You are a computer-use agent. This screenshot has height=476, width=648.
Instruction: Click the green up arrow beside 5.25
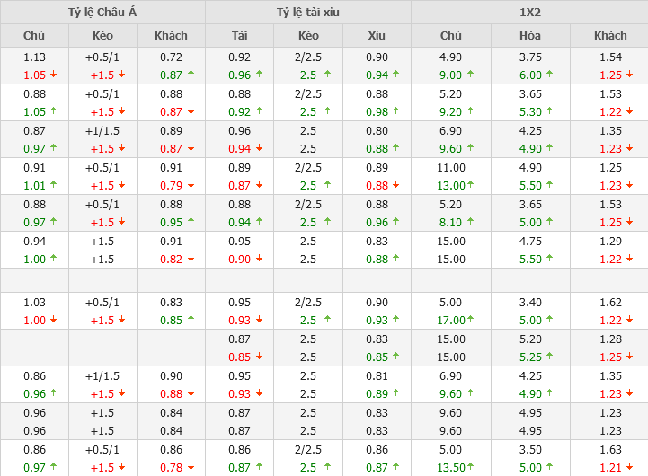click(549, 357)
